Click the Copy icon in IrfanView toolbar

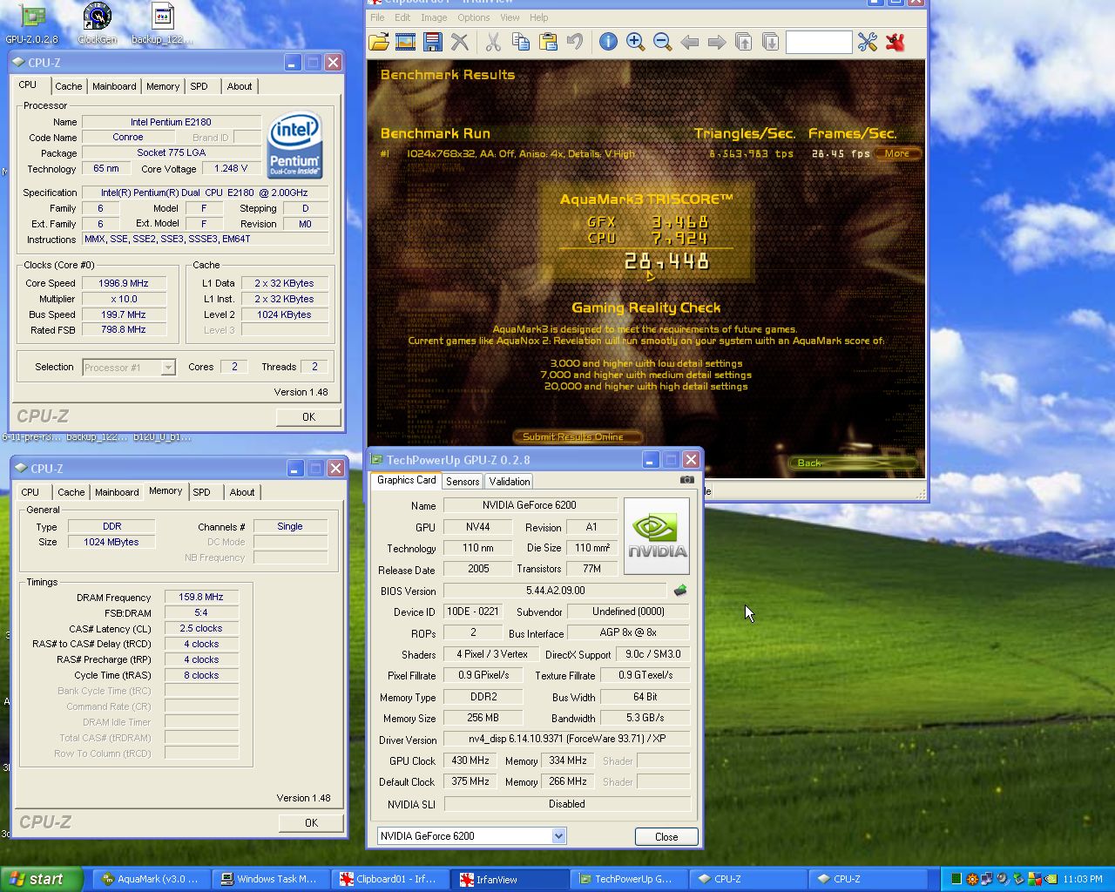pyautogui.click(x=521, y=42)
